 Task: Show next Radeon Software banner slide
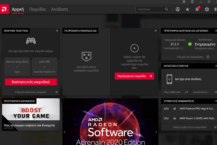coord(156,132)
